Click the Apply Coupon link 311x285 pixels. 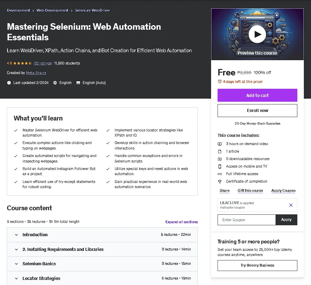pyautogui.click(x=283, y=190)
